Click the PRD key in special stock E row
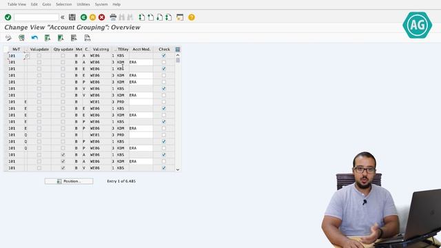This screenshot has height=248, width=441. coord(121,102)
